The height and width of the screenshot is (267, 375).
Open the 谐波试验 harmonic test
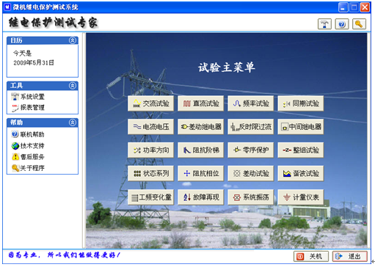(301, 173)
